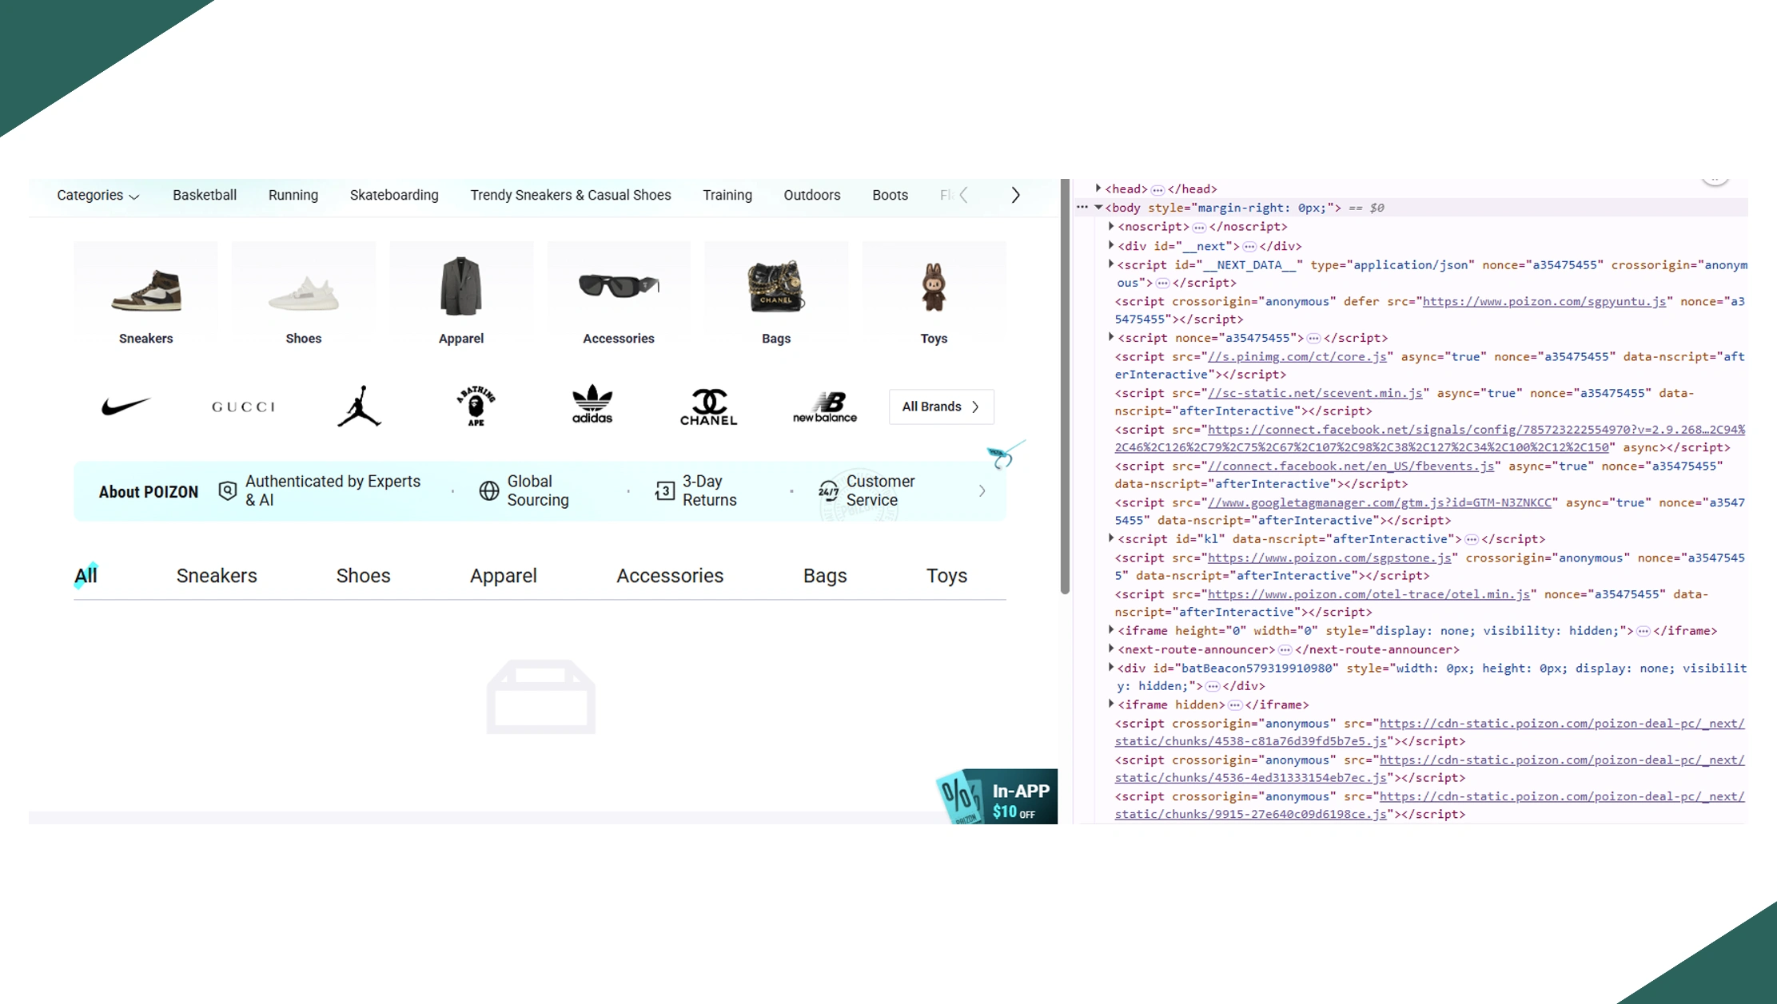Click the New Balance brand logo
Screen dimensions: 1777x1004
tap(825, 407)
